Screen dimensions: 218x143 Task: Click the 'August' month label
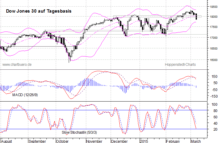tap(7, 141)
